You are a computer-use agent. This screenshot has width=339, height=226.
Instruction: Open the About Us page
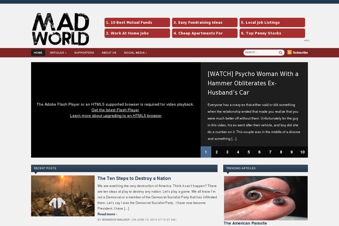pos(109,53)
